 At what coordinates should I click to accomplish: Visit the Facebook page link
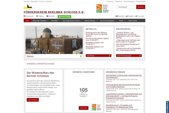tap(28, 16)
